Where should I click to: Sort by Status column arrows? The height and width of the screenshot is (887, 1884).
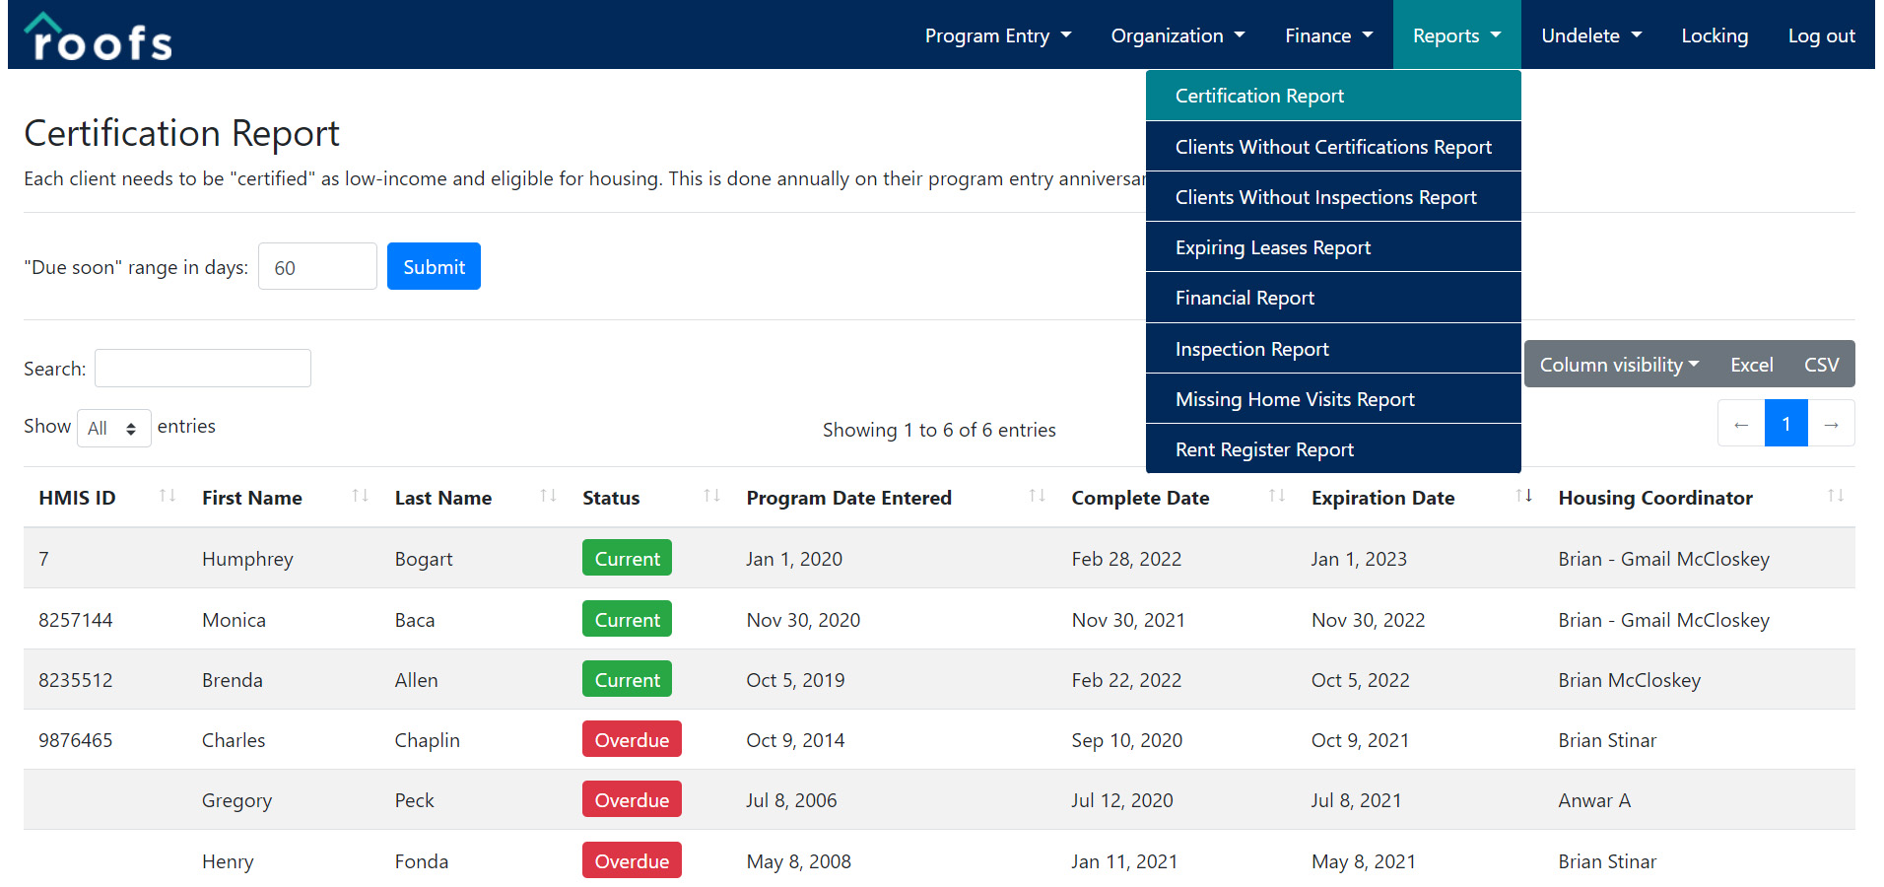[712, 496]
